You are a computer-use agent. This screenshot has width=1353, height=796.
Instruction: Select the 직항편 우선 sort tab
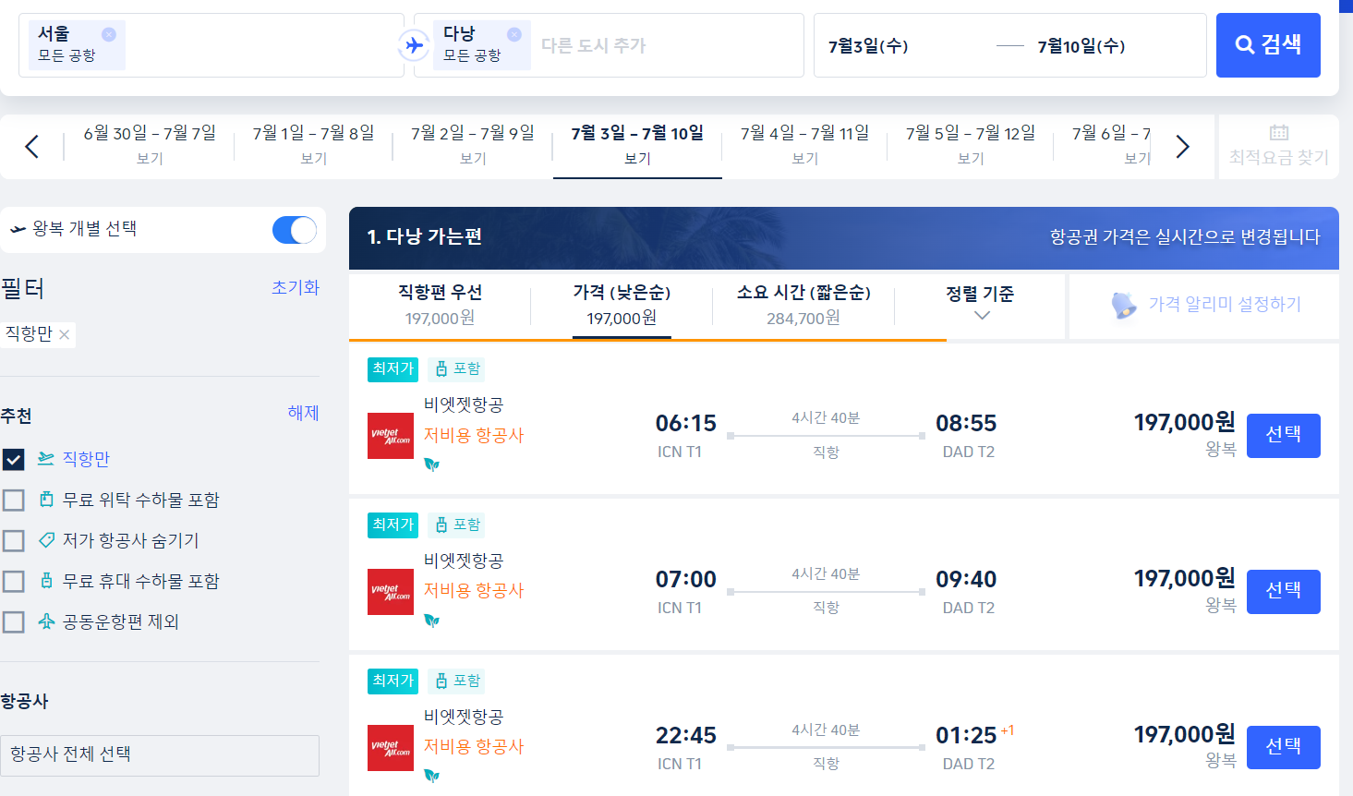point(440,305)
